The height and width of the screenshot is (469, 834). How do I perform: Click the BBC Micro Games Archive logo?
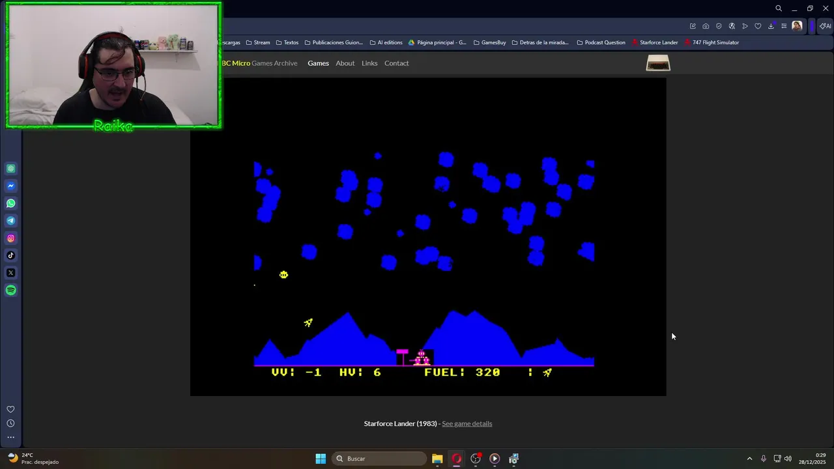coord(259,63)
